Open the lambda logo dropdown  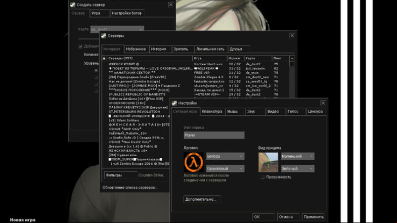[x=225, y=156]
